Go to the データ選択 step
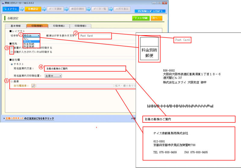The width and height of the screenshot is (241, 168). tap(55, 9)
